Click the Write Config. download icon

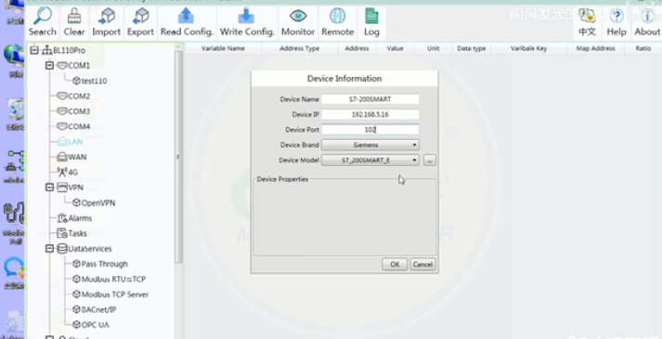pyautogui.click(x=247, y=16)
